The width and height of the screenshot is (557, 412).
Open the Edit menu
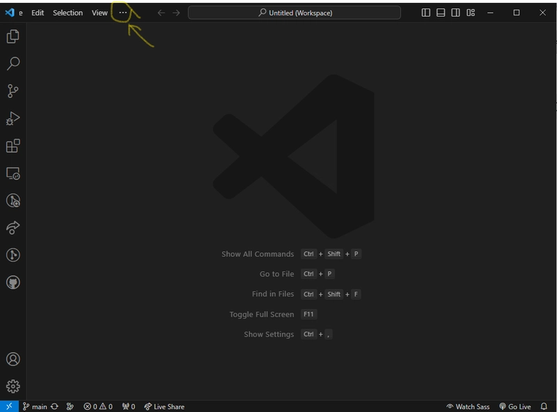[x=38, y=13]
